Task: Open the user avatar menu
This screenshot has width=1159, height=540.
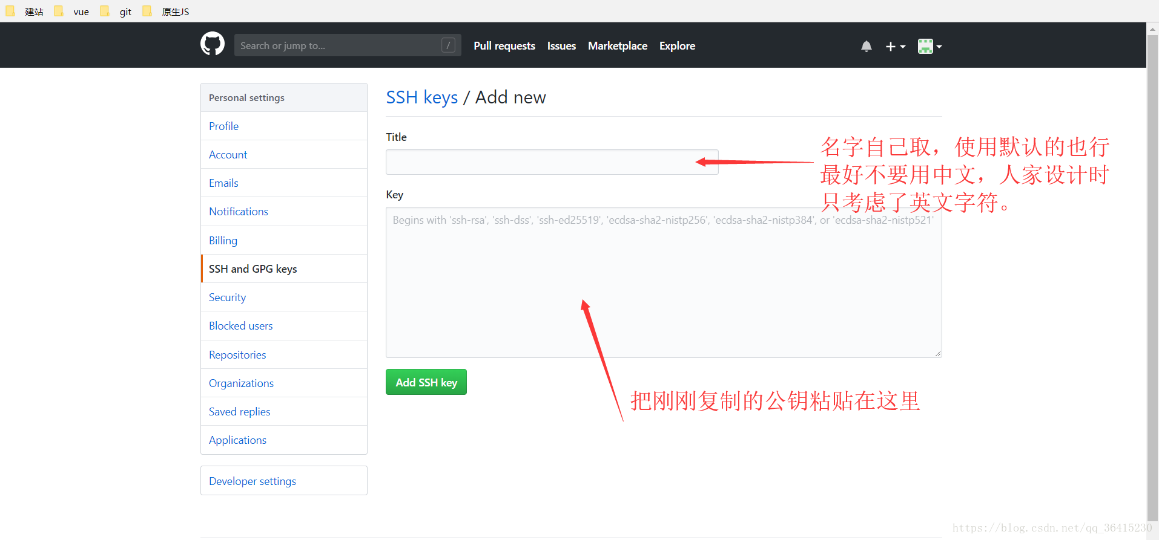Action: [x=930, y=47]
